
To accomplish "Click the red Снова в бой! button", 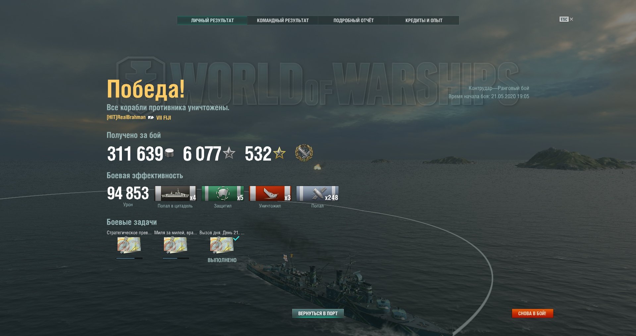I will [532, 313].
